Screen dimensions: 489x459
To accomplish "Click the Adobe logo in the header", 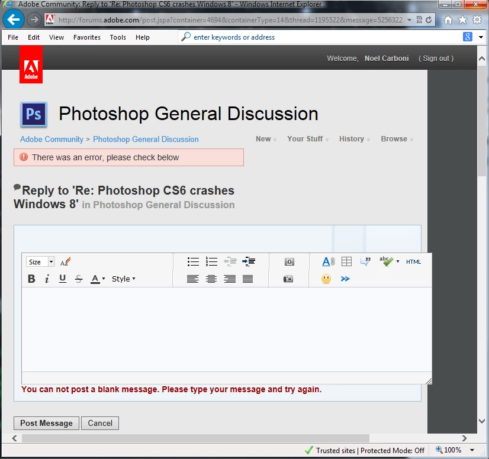I will [x=31, y=64].
